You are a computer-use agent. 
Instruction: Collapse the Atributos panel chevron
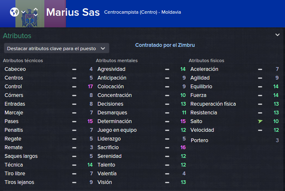[278, 35]
